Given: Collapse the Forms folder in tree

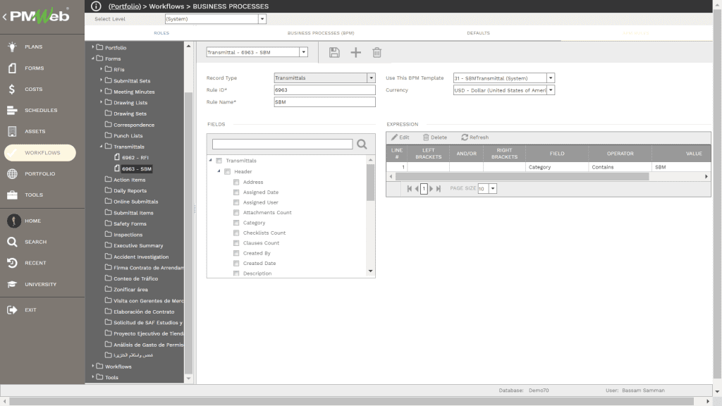Looking at the screenshot, I should 93,59.
